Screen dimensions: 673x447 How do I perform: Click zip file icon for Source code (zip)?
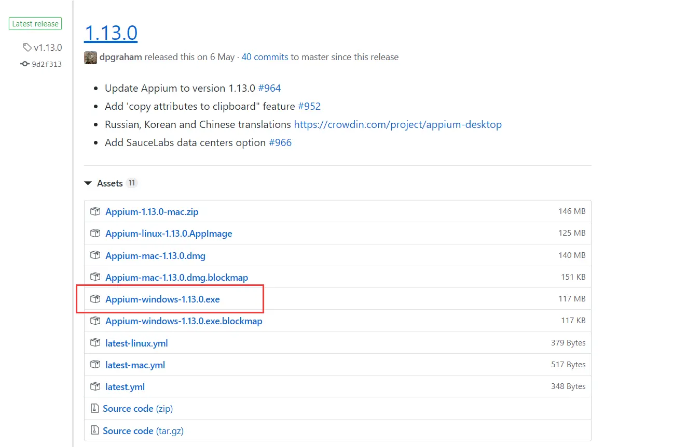[94, 408]
